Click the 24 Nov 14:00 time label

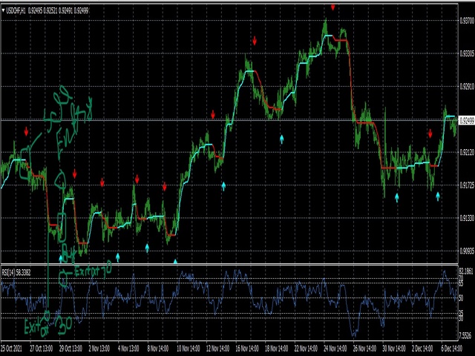tap(335, 348)
